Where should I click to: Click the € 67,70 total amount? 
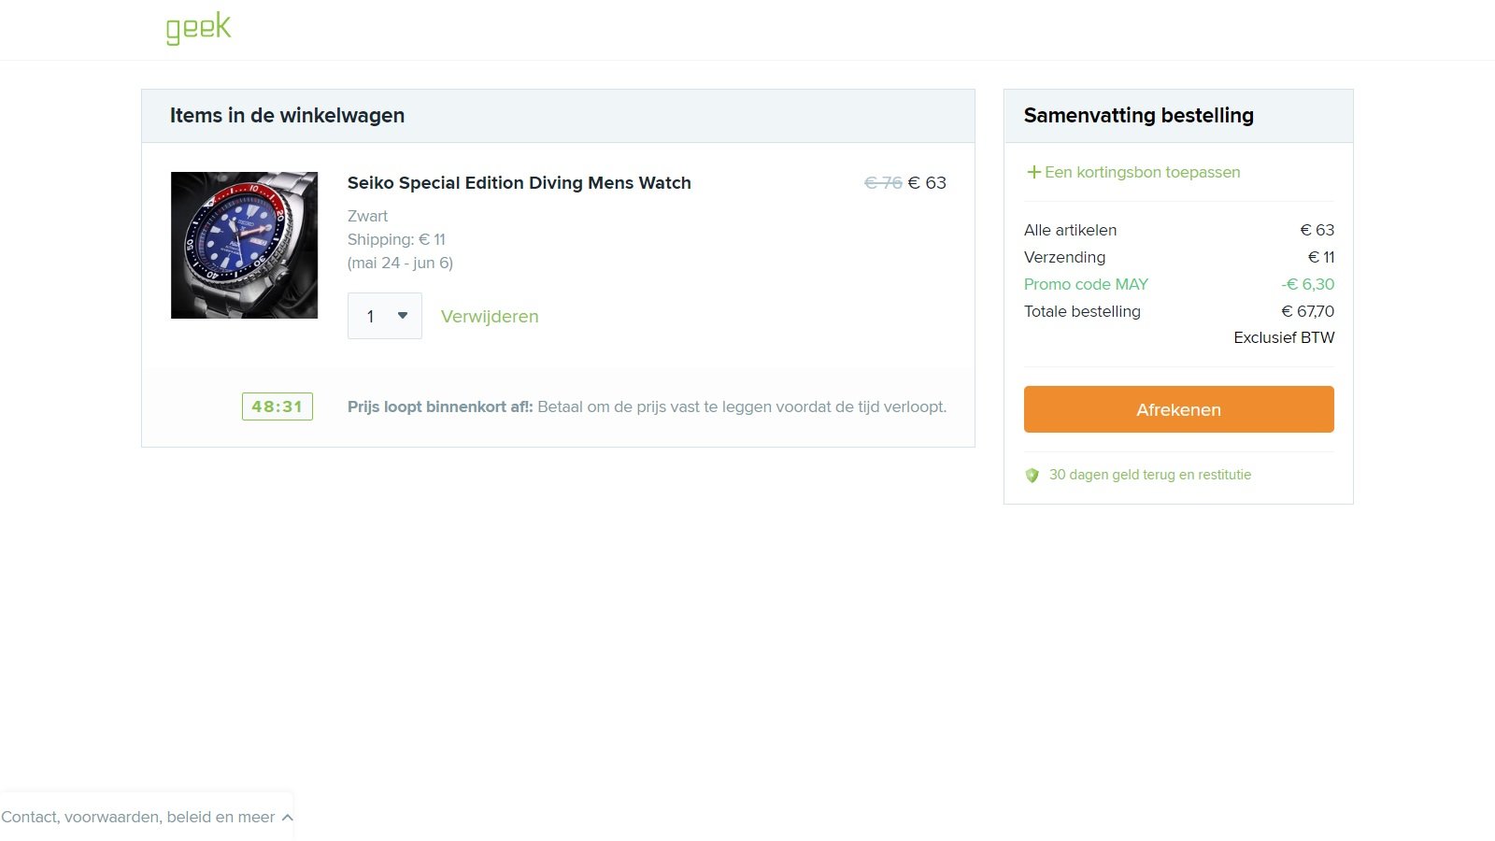click(x=1307, y=311)
